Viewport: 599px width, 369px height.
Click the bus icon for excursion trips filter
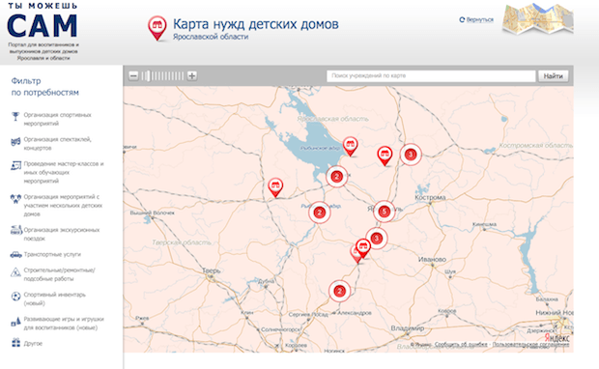(x=16, y=230)
